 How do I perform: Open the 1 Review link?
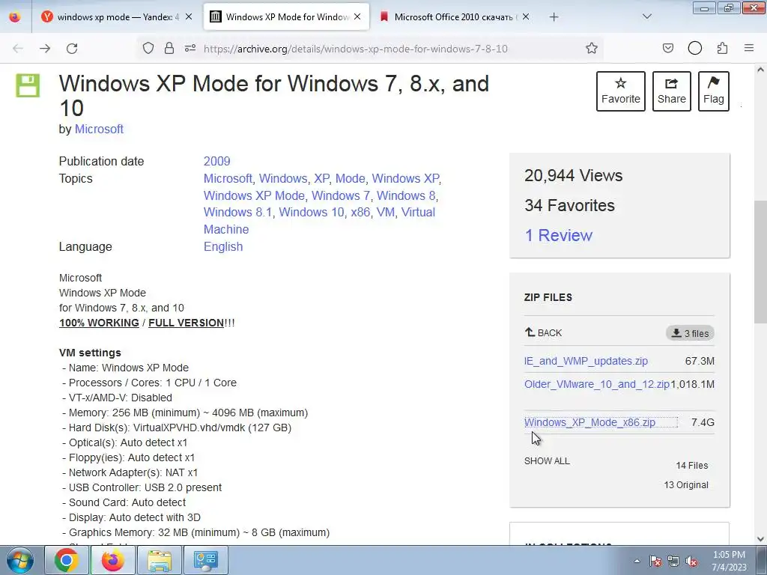tap(558, 235)
